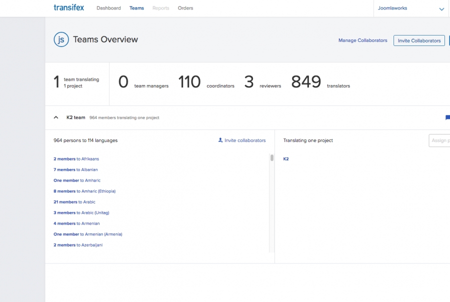Open 7 members to Albanian
450x302 pixels.
pyautogui.click(x=75, y=169)
